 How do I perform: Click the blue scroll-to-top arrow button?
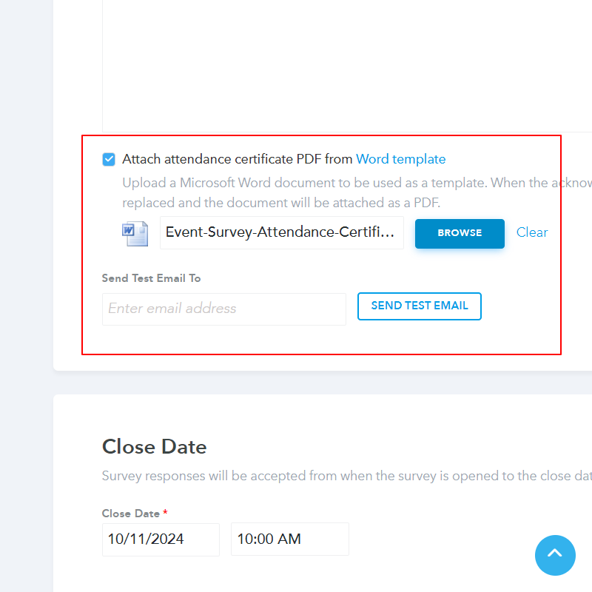click(x=555, y=554)
